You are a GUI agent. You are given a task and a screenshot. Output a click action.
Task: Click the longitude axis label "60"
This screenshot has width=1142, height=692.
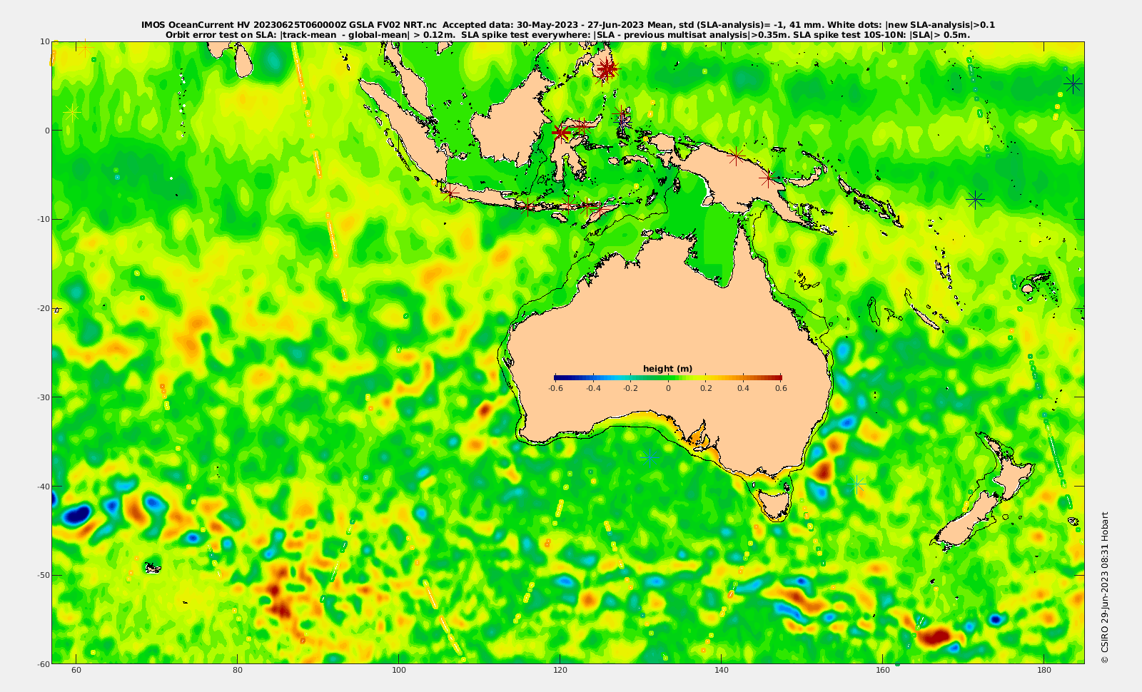(x=76, y=671)
